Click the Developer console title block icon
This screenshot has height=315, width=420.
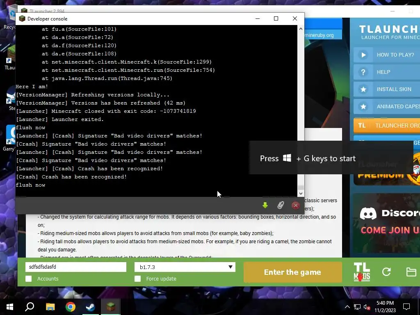click(x=22, y=18)
